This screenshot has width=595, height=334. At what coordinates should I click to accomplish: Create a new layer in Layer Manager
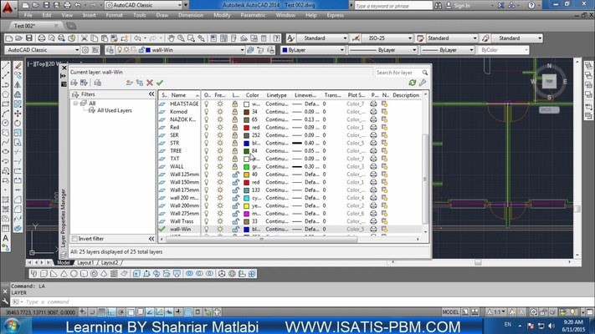coord(130,83)
